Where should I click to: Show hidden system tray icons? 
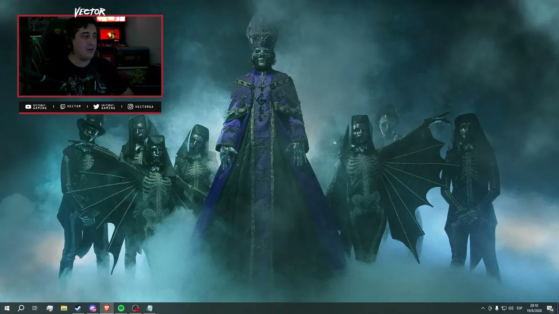click(483, 308)
